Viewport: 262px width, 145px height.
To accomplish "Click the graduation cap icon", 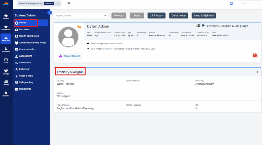I will click(198, 26).
